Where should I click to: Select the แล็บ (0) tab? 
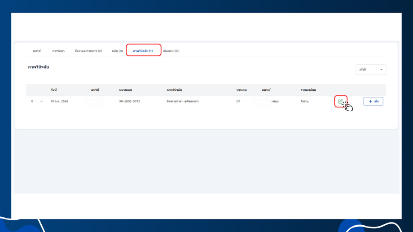click(117, 51)
